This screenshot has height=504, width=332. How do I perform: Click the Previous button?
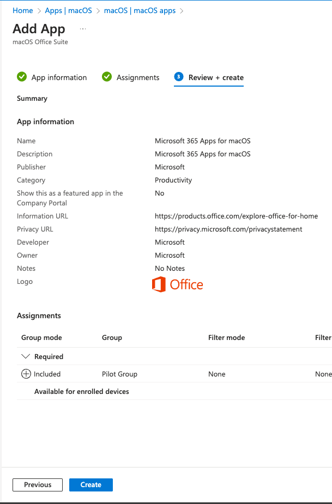[37, 484]
